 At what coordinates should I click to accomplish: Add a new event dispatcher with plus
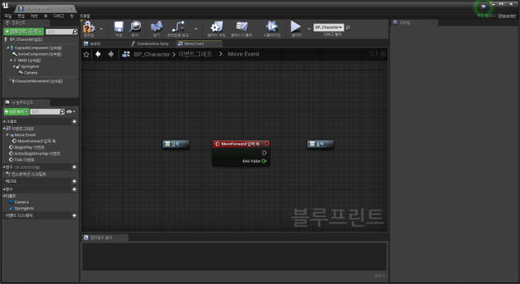(74, 216)
